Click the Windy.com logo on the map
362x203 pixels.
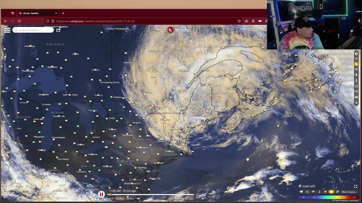click(181, 30)
